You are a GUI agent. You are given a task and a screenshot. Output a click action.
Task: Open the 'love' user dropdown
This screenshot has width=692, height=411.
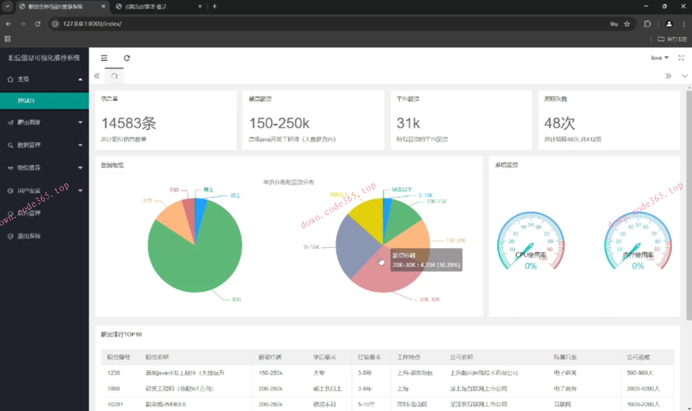tap(659, 58)
